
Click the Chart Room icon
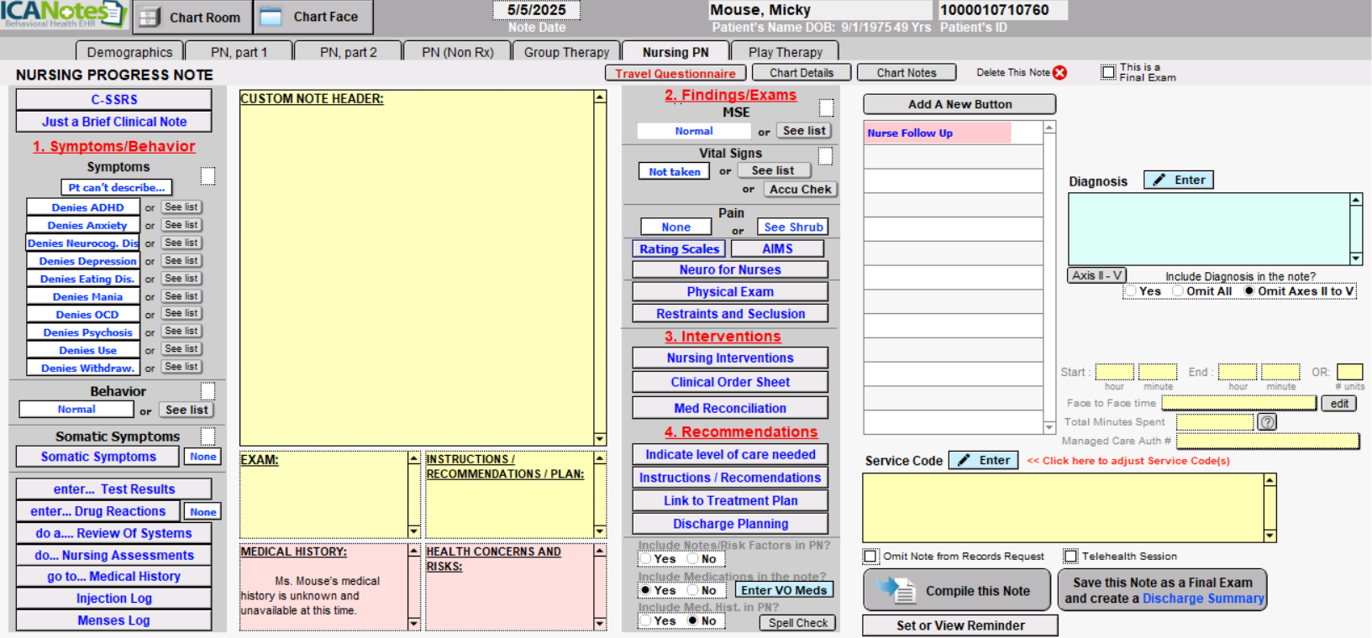[x=149, y=17]
